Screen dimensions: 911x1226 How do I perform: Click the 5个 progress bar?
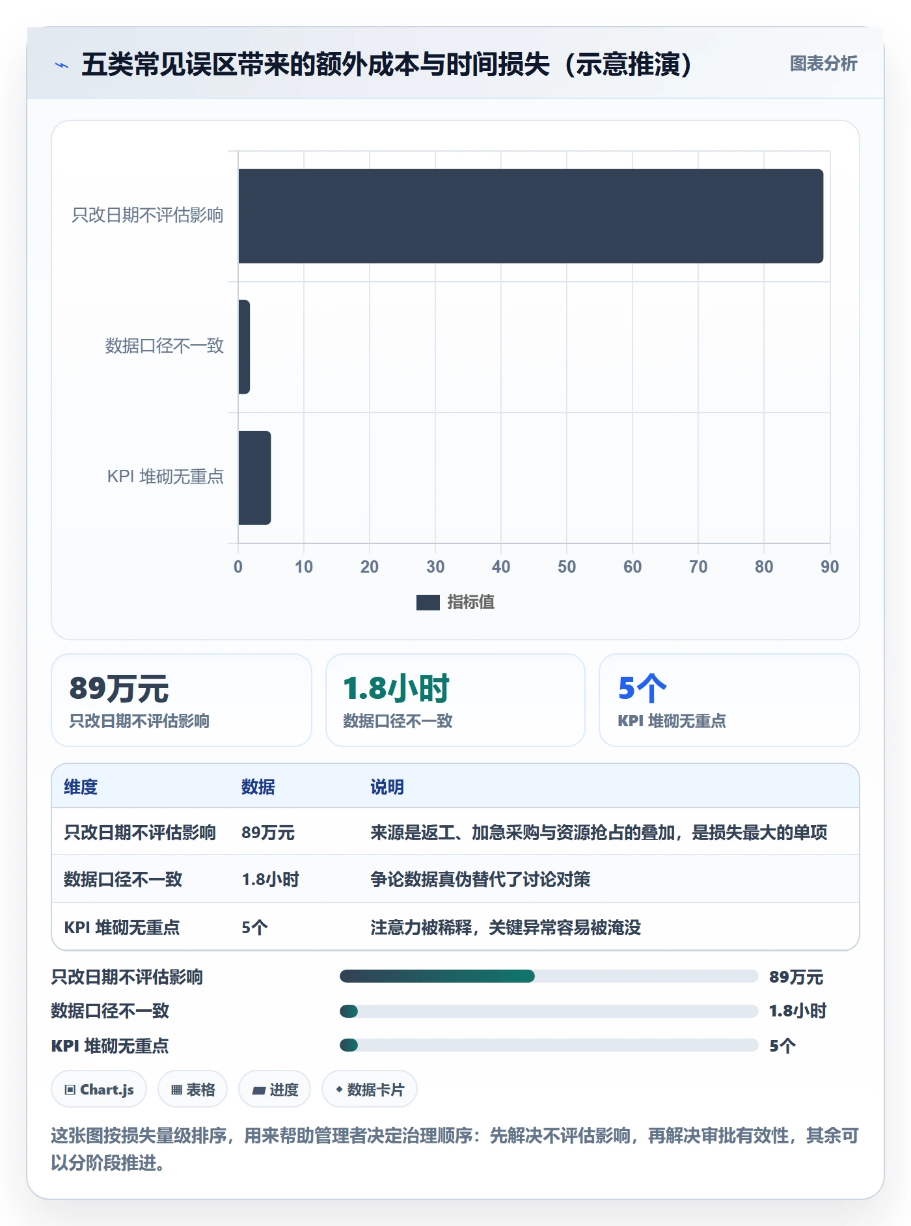pos(549,1045)
